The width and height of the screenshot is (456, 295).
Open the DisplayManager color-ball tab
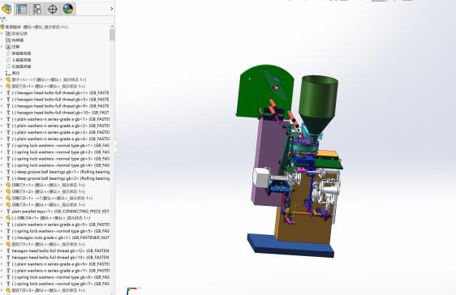pyautogui.click(x=68, y=9)
